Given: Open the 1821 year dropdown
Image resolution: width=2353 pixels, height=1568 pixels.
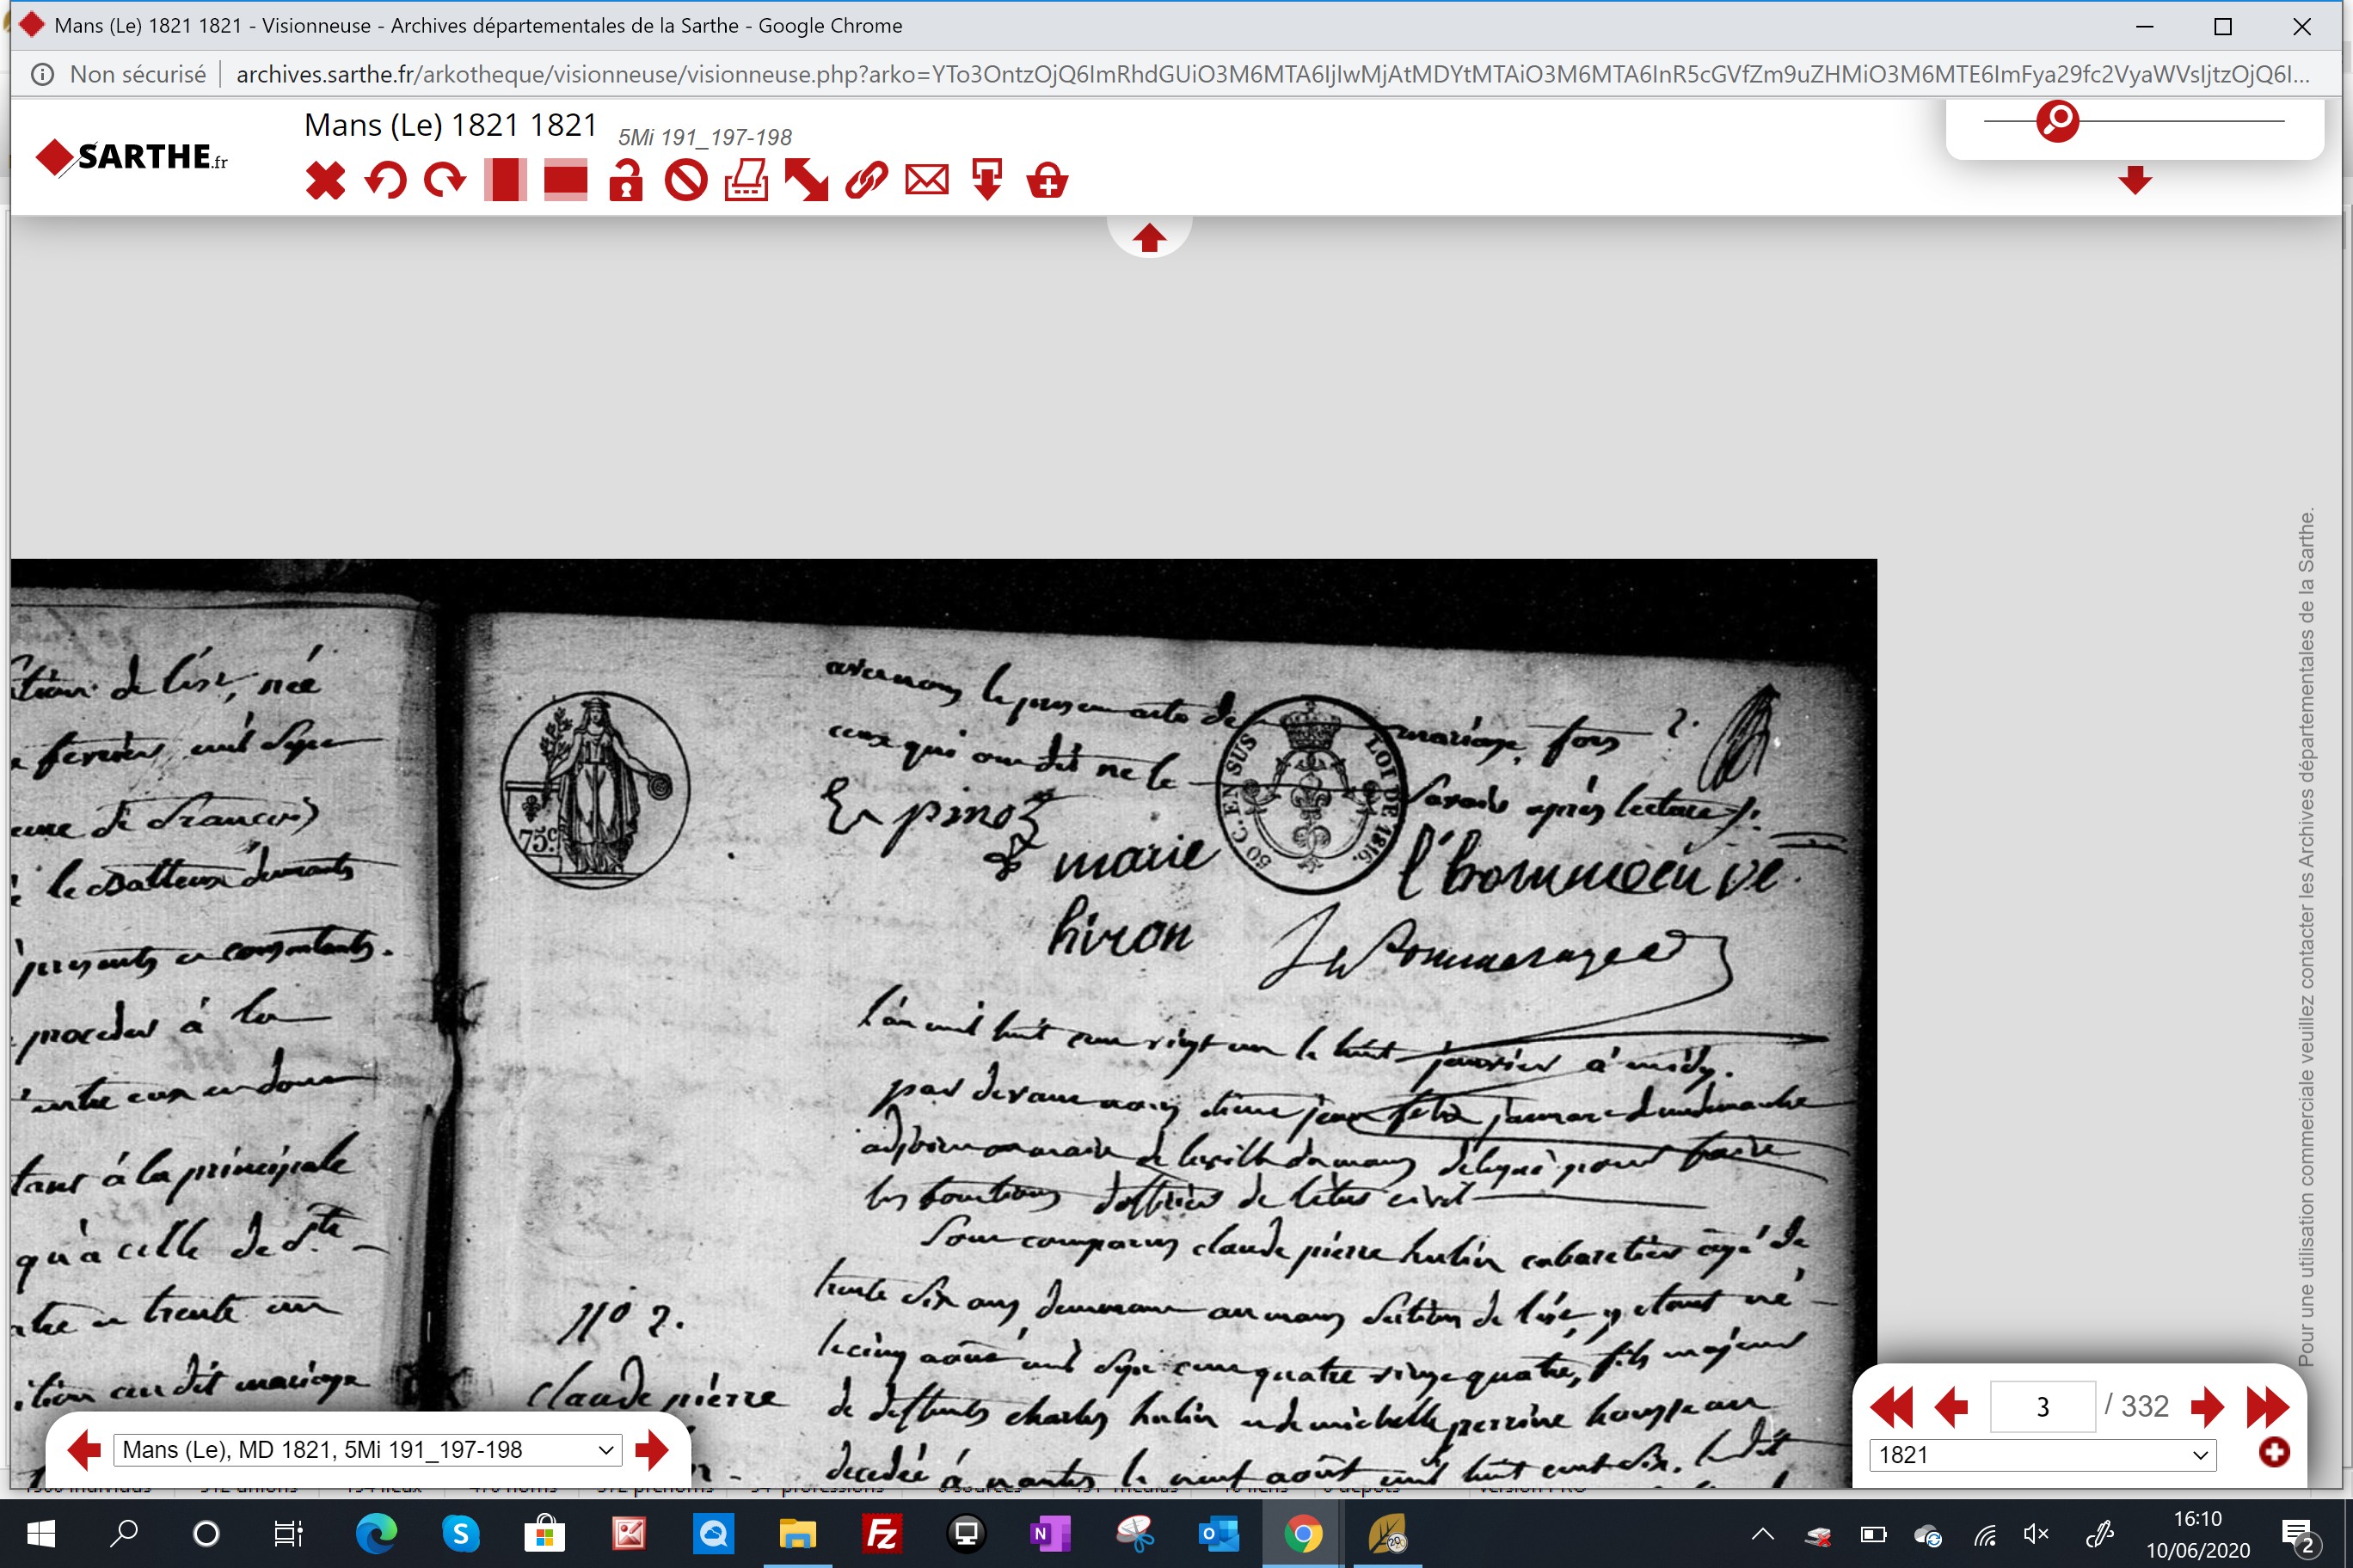Looking at the screenshot, I should (x=2042, y=1455).
